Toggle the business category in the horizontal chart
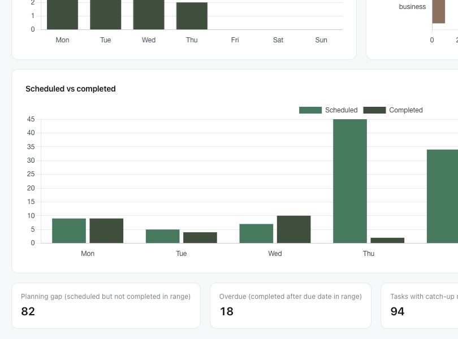This screenshot has height=339, width=458. [412, 7]
